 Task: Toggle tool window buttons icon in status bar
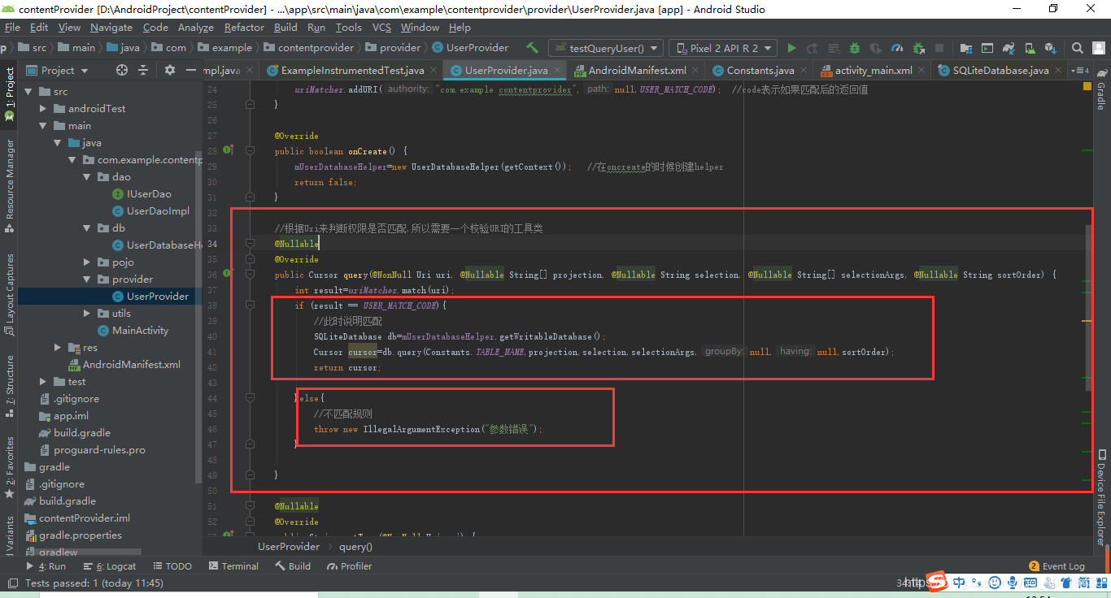pos(11,583)
